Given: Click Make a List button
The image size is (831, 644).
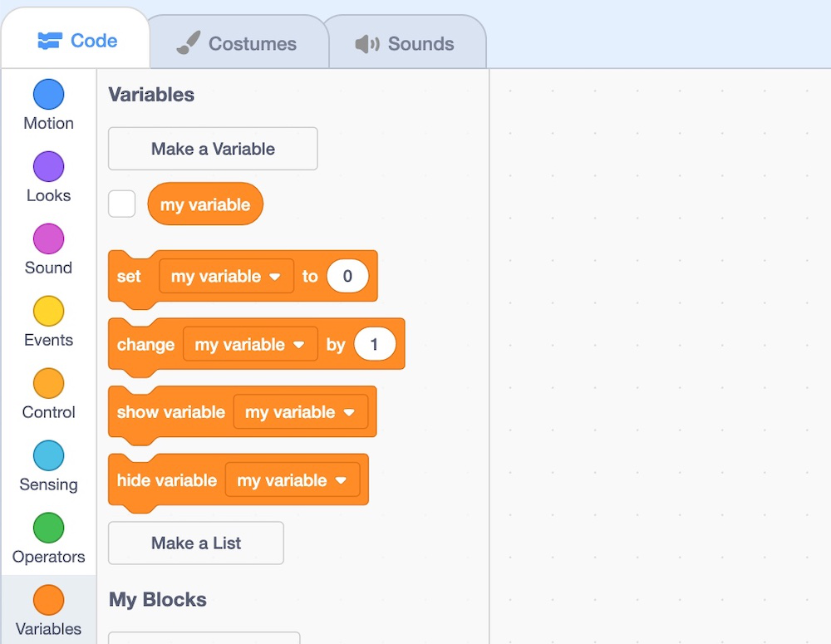Looking at the screenshot, I should (x=196, y=543).
